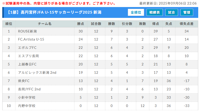Screen dimensions: 200x112
Task: Click the 試合数 column header
Action: [96, 24]
